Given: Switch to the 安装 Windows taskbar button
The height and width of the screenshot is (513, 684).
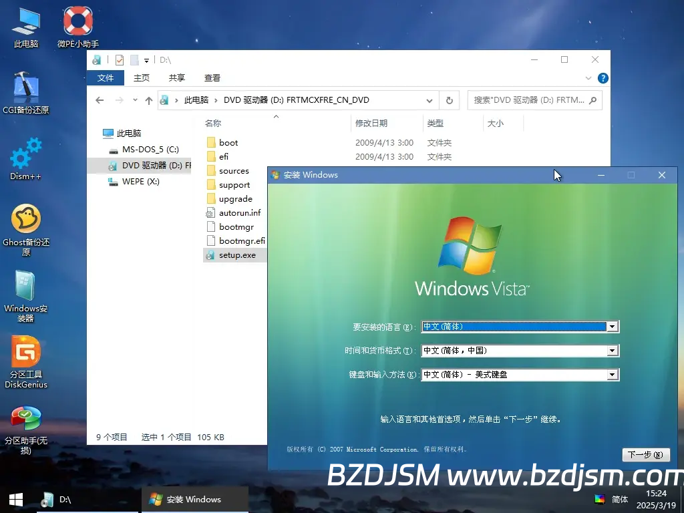Looking at the screenshot, I should 195,500.
